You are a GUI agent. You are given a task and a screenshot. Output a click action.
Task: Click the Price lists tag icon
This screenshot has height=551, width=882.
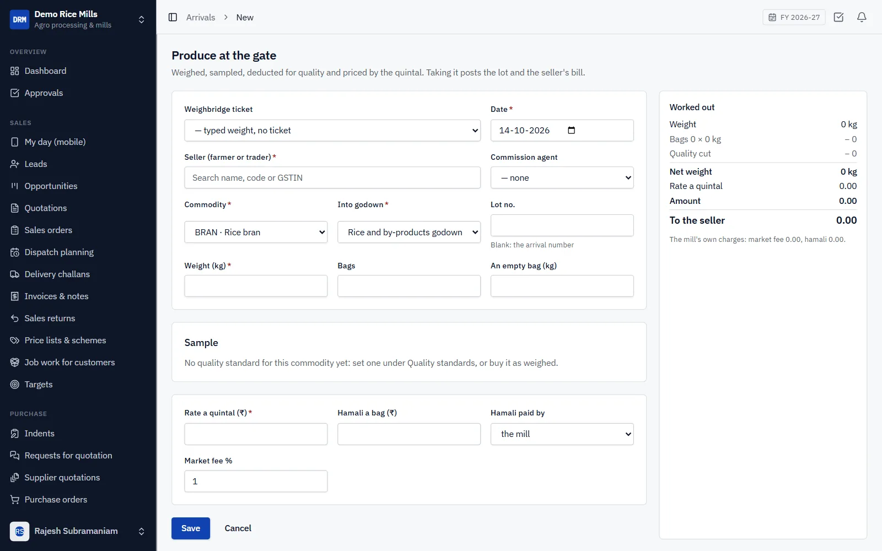coord(15,341)
